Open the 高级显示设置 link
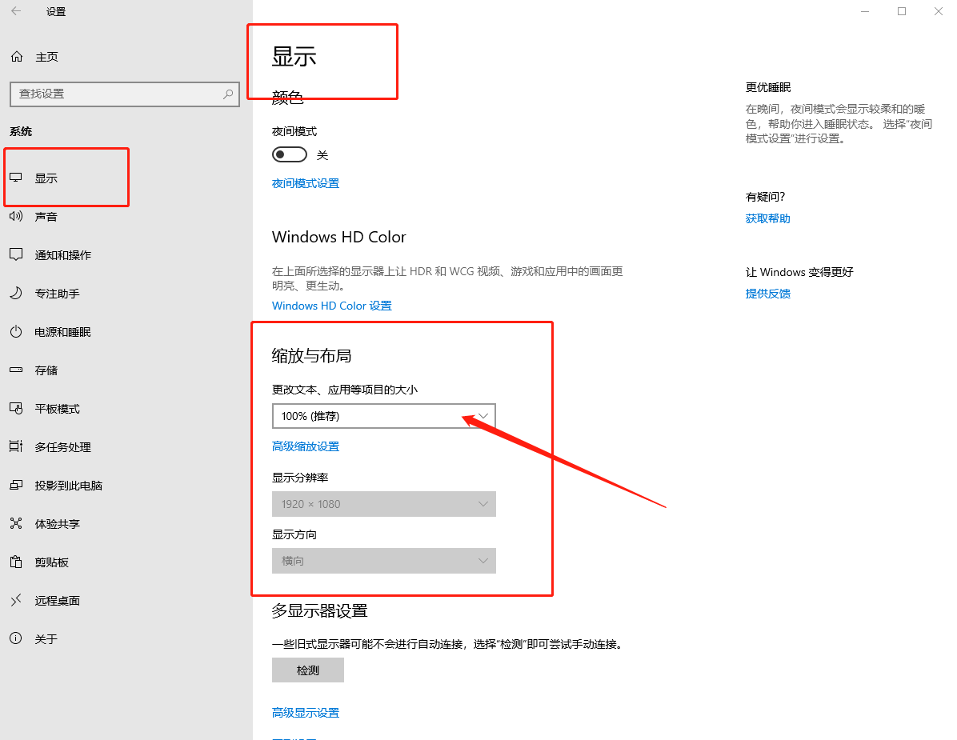The width and height of the screenshot is (957, 740). pyautogui.click(x=305, y=713)
